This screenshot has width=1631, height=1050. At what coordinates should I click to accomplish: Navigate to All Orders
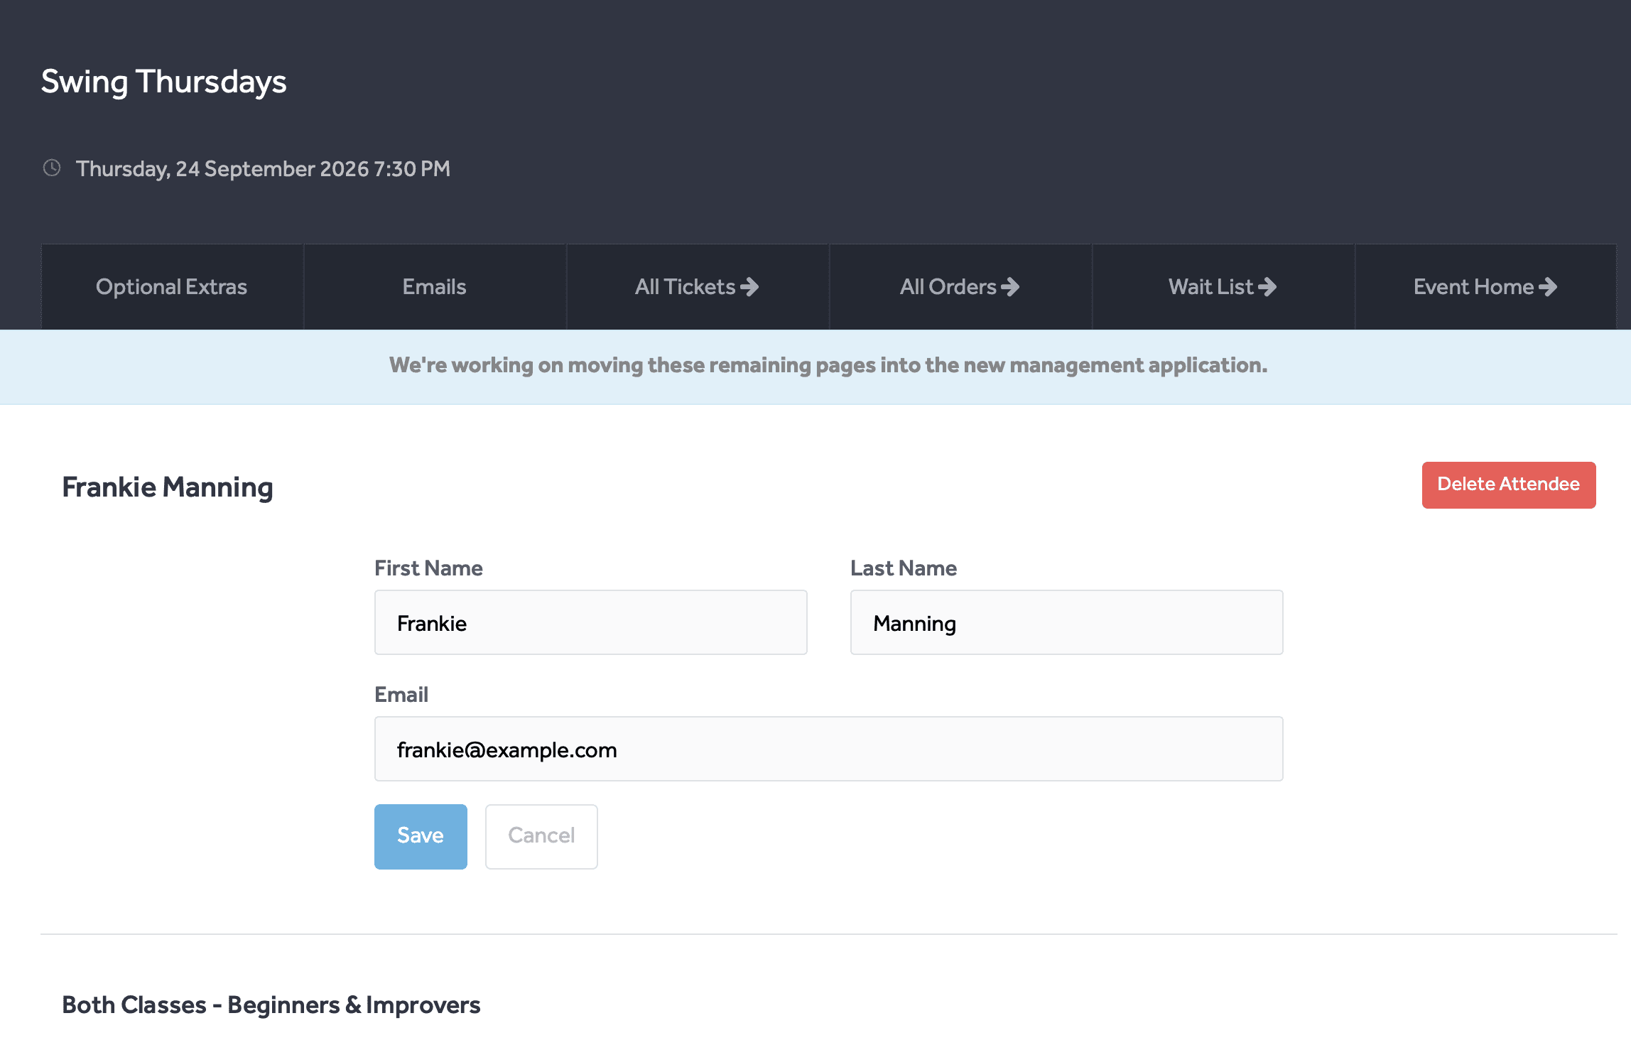click(960, 287)
